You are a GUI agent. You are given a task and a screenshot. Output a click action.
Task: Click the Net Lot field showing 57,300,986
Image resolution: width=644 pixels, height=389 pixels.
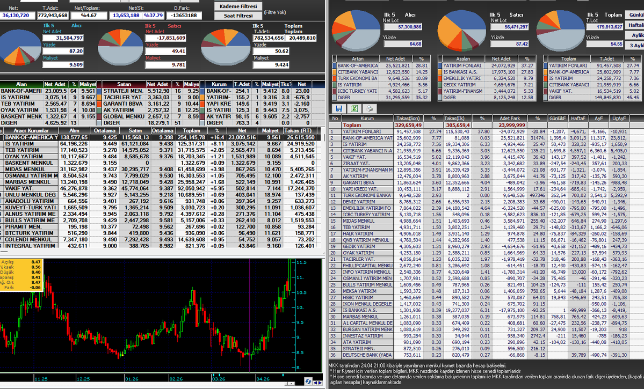tap(403, 27)
